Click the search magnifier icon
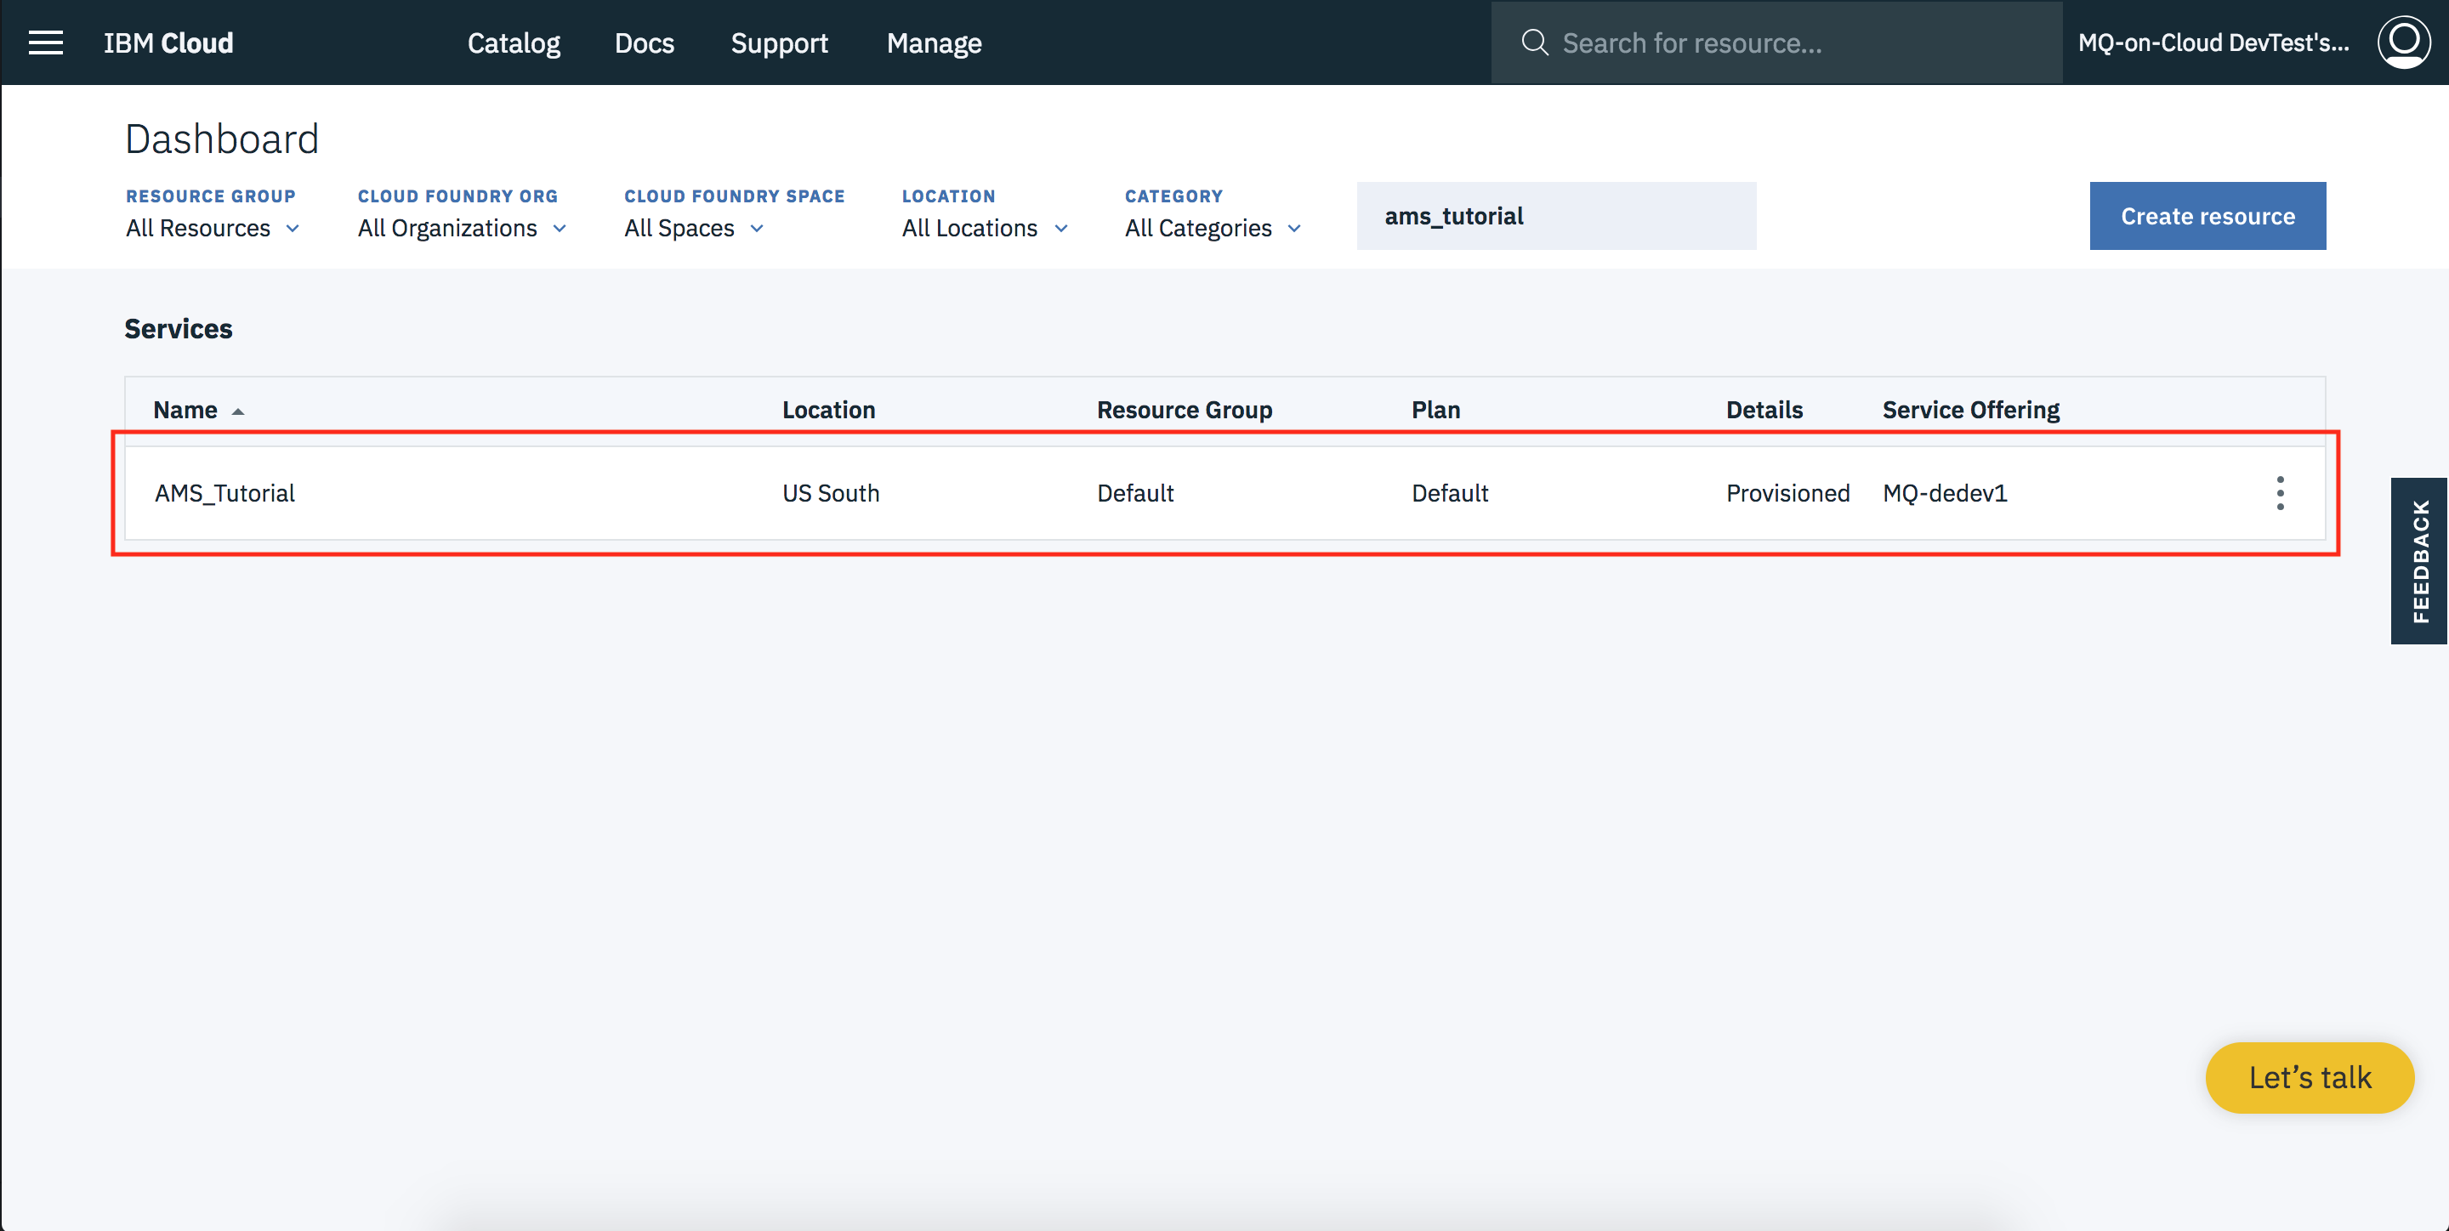 [1533, 43]
